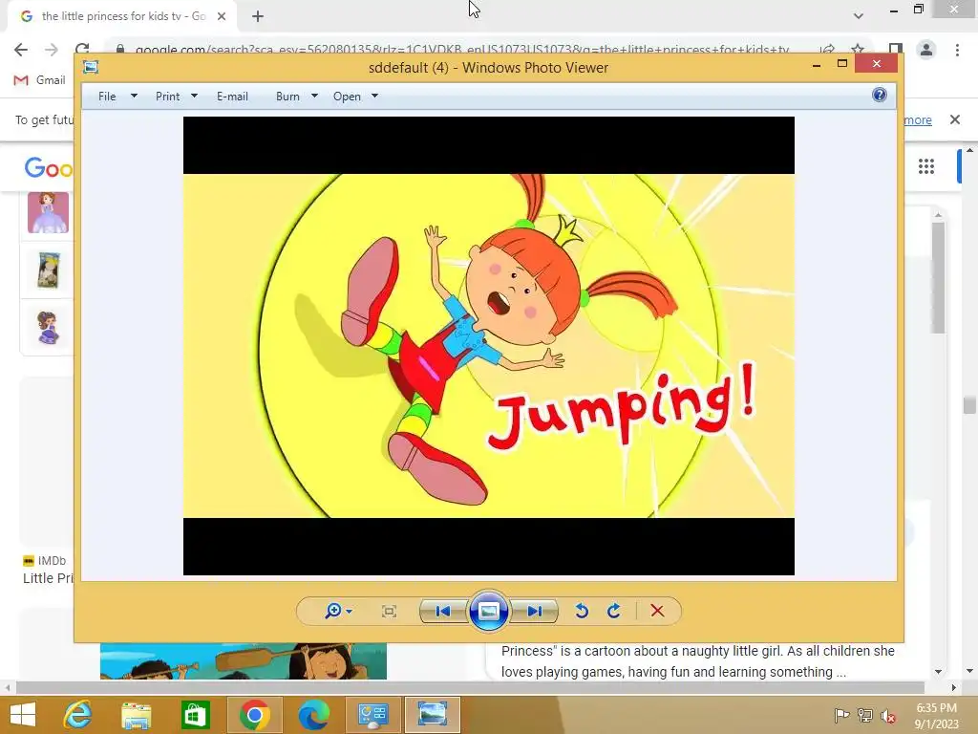This screenshot has width=978, height=734.
Task: Open the IMDb Little Princess result
Action: 48,578
